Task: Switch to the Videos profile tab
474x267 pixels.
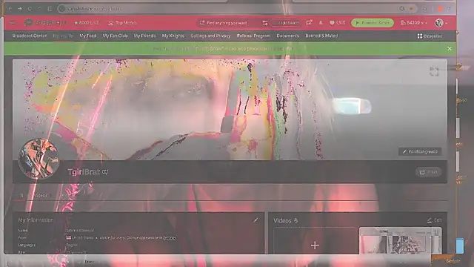Action: 41,196
